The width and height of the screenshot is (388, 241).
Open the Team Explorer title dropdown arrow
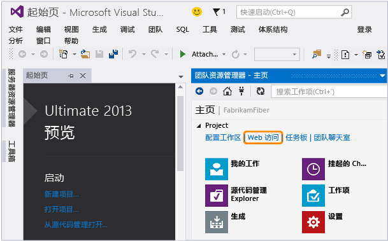[x=382, y=76]
